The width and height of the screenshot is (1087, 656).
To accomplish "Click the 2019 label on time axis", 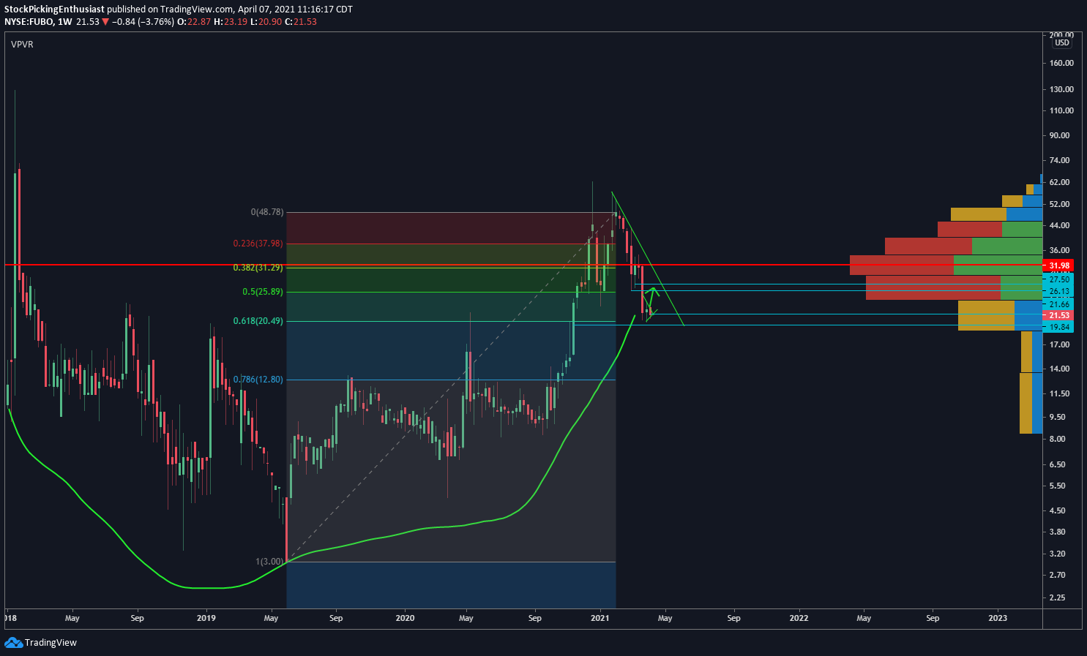I will coord(207,618).
